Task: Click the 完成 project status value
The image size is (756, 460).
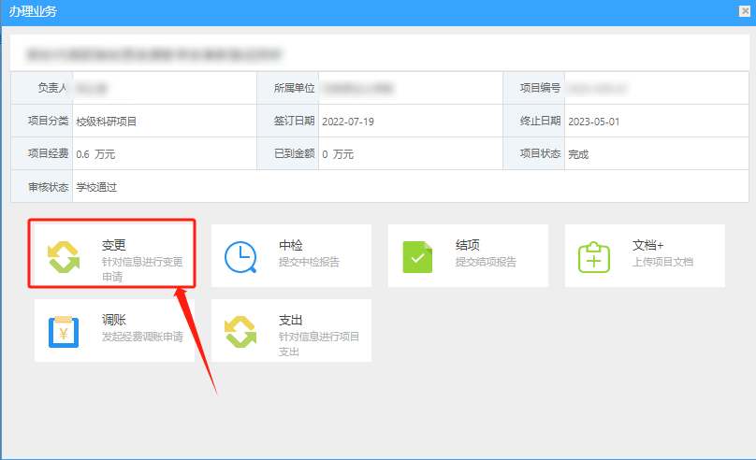Action: coord(578,154)
